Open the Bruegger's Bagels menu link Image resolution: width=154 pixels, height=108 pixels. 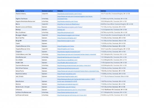click(68, 35)
